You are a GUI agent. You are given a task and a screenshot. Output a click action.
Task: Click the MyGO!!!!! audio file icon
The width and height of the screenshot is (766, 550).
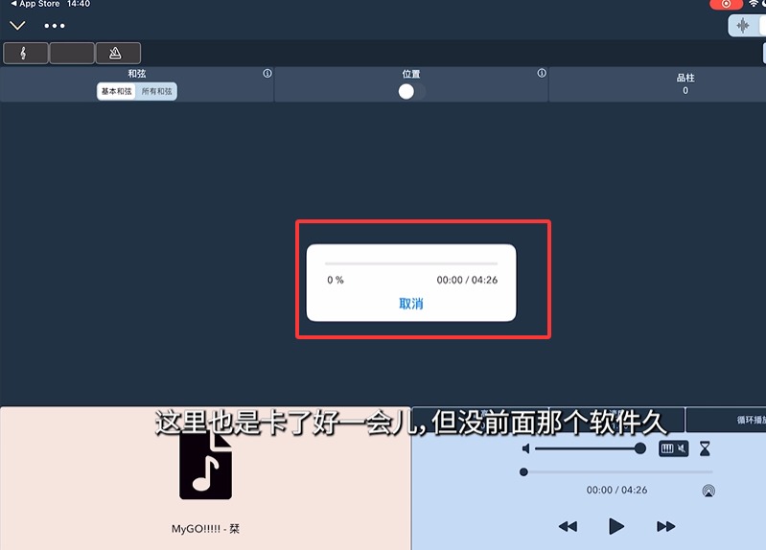[205, 468]
